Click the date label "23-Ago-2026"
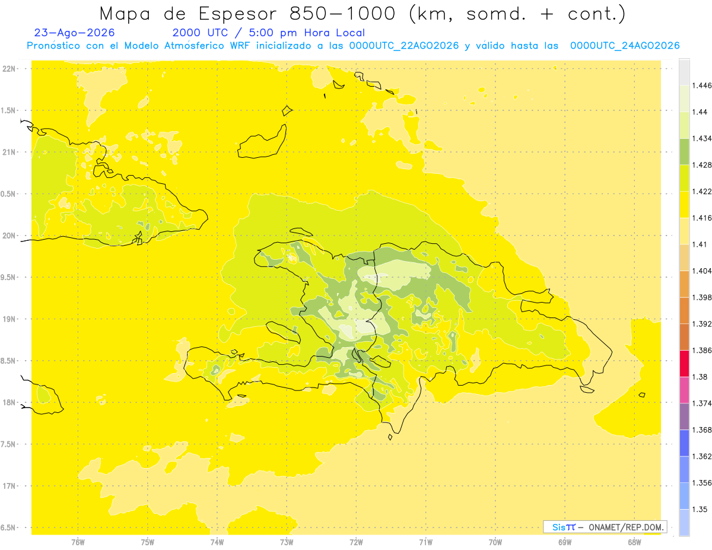 coord(75,33)
